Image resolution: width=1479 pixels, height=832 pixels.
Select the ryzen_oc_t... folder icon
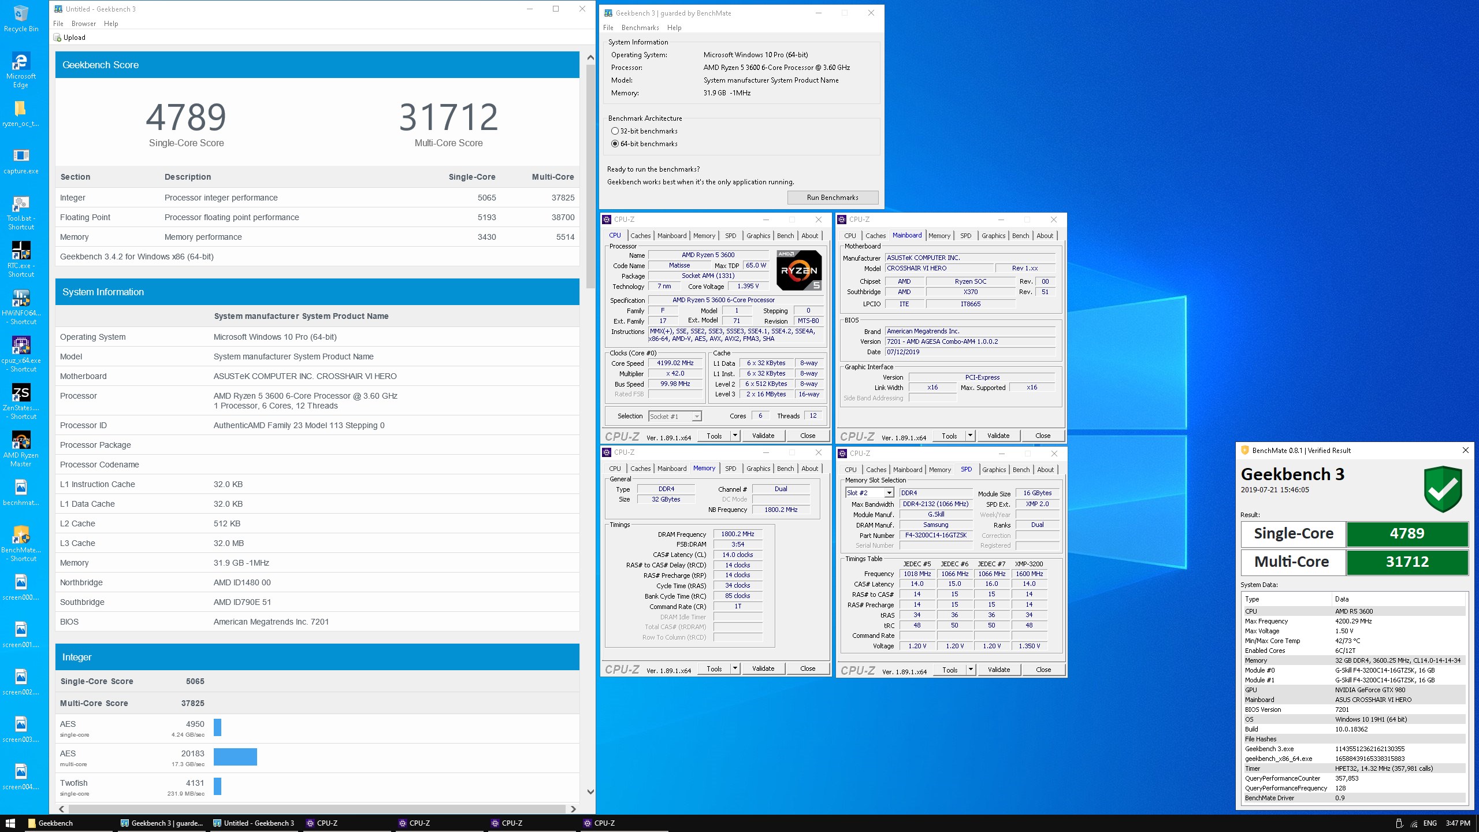coord(21,114)
